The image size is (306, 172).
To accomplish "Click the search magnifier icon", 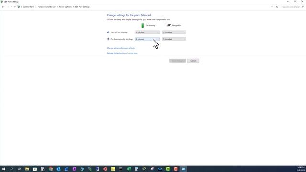I will (303, 7).
